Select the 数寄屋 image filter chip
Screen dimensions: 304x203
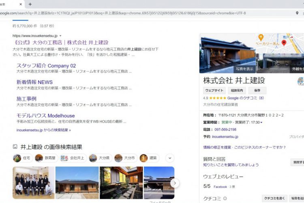pyautogui.click(x=46, y=158)
